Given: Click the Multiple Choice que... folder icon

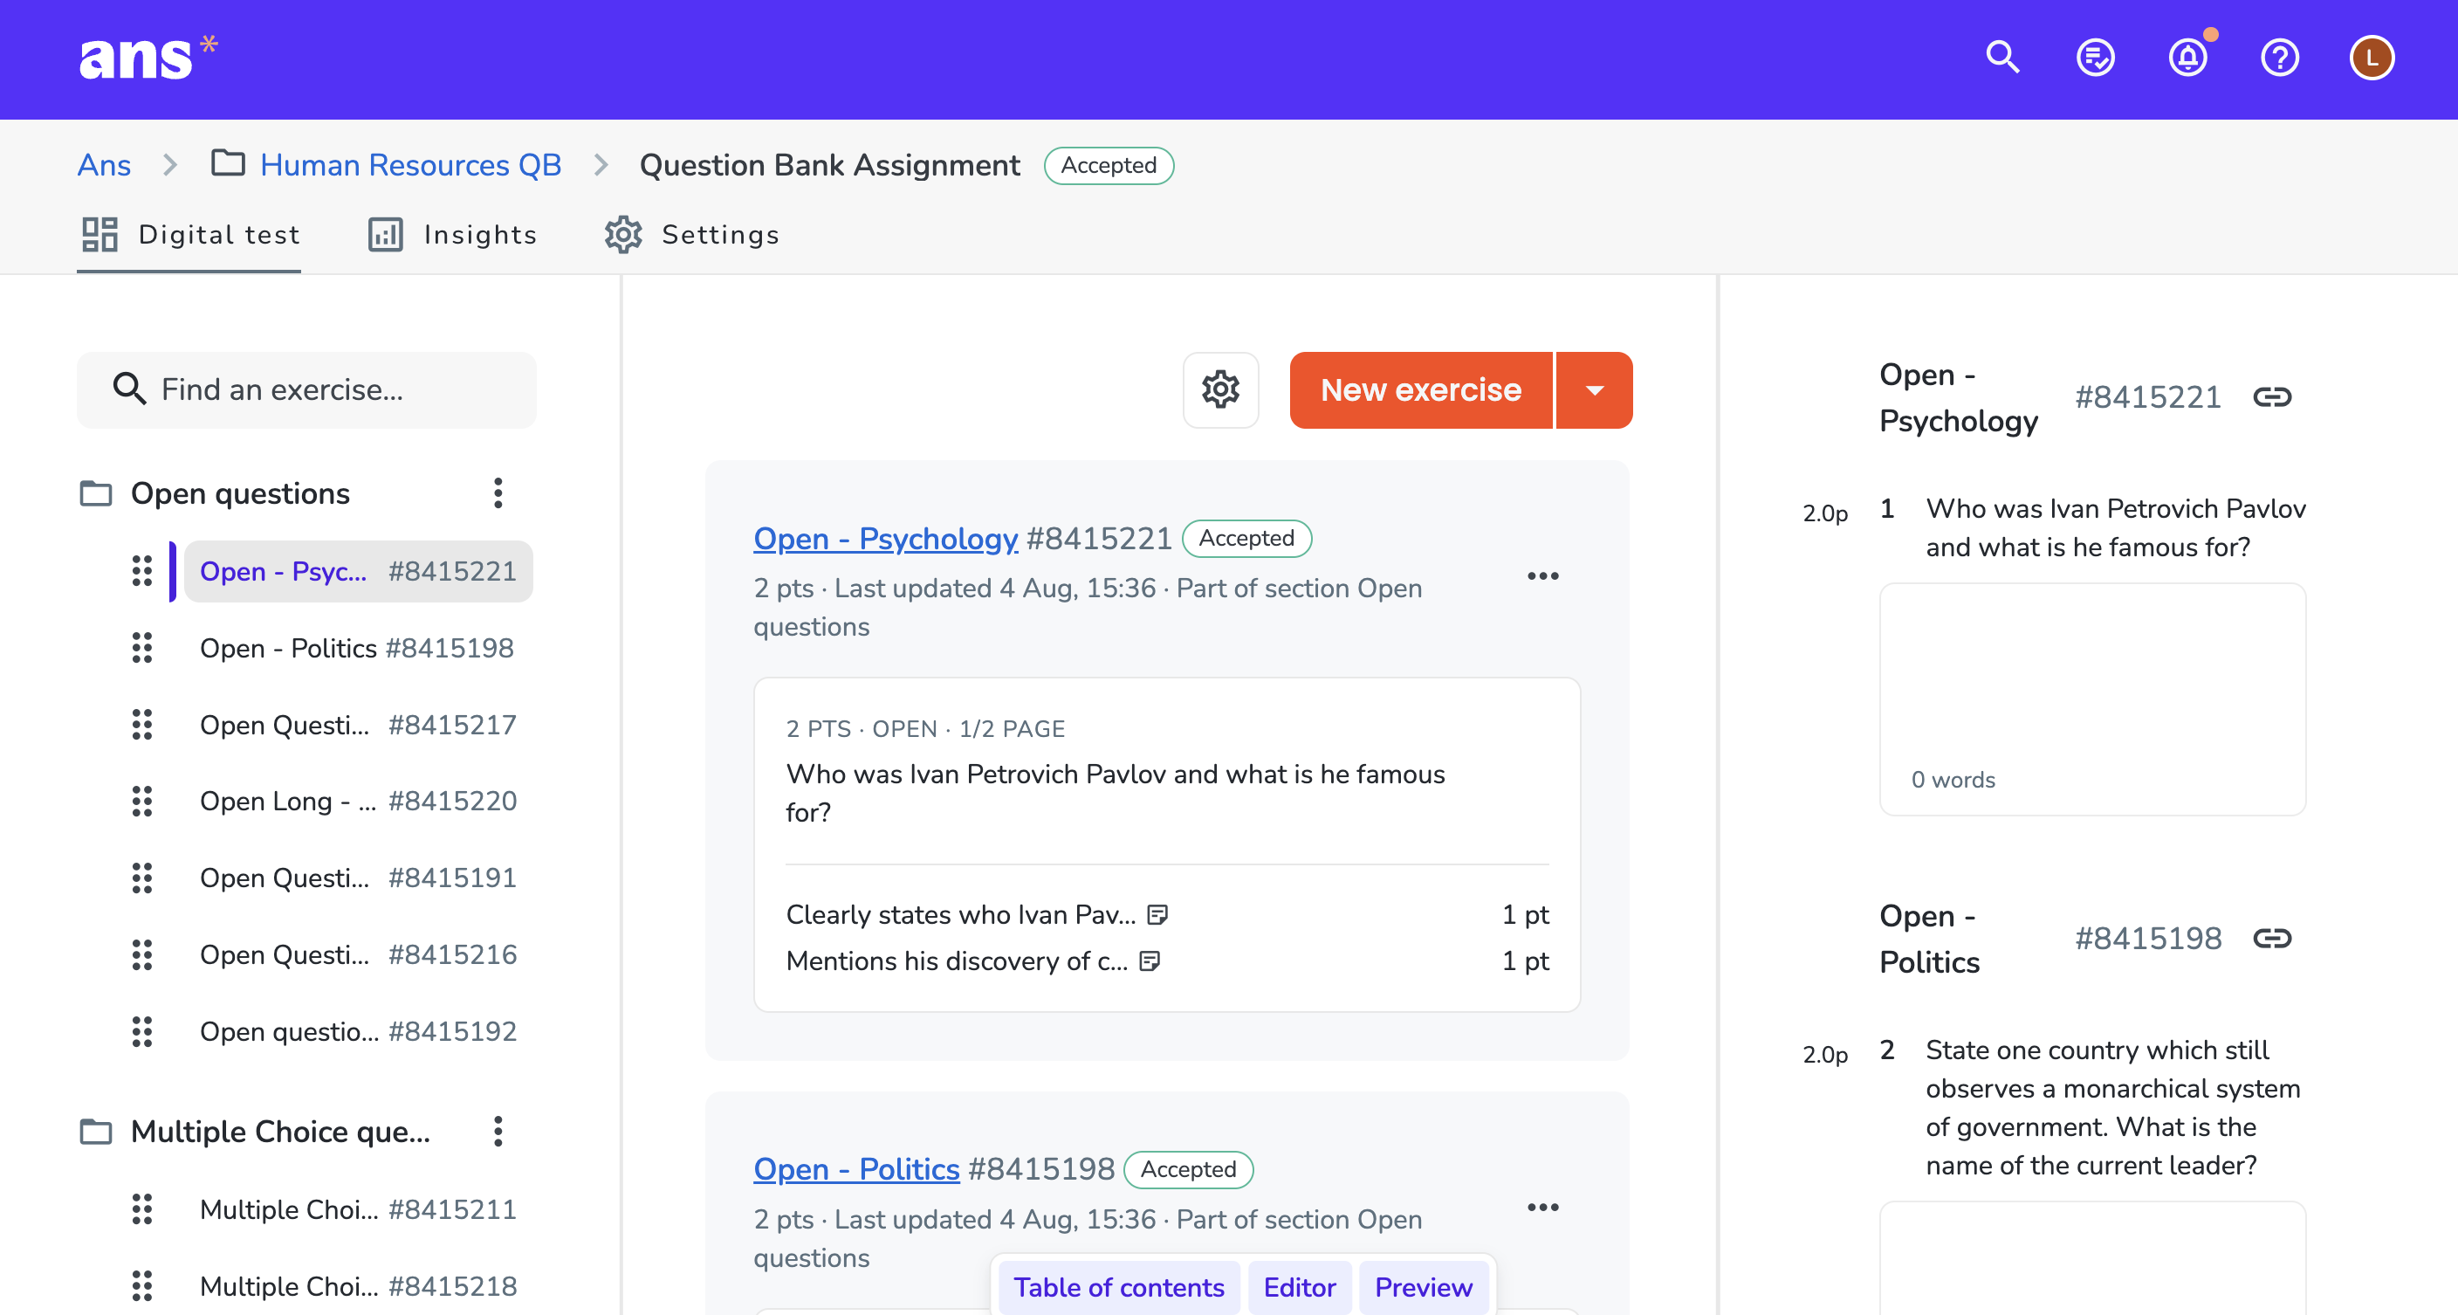Looking at the screenshot, I should click(x=95, y=1131).
